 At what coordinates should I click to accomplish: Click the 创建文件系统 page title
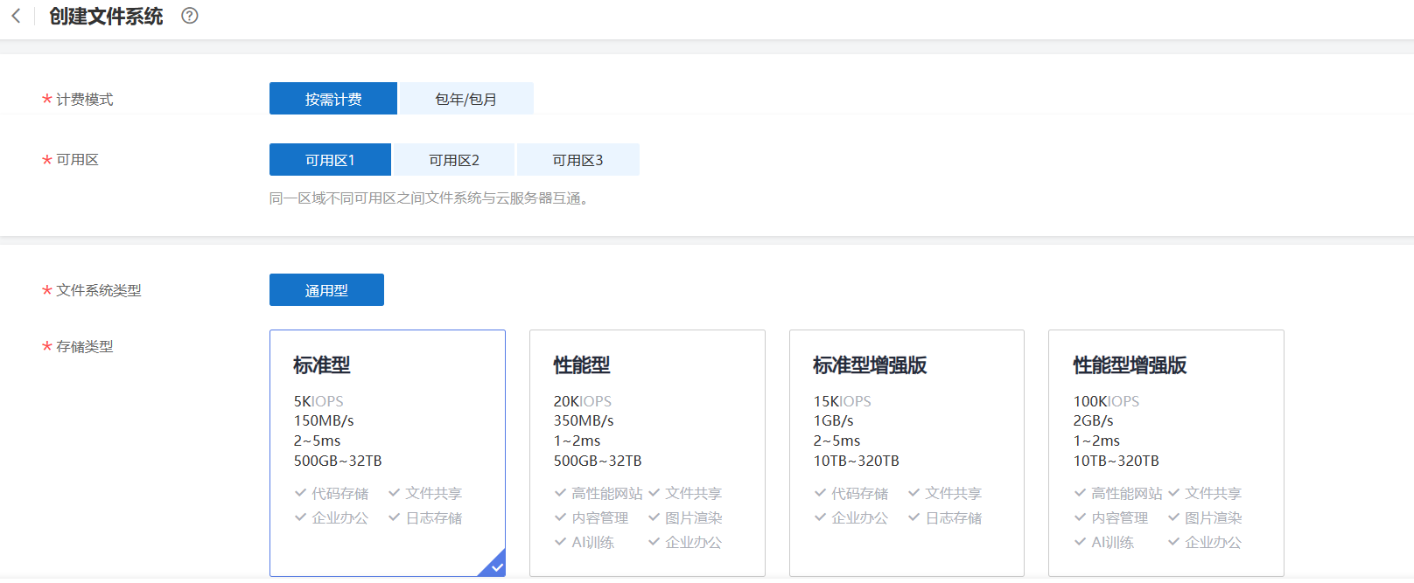pyautogui.click(x=106, y=17)
